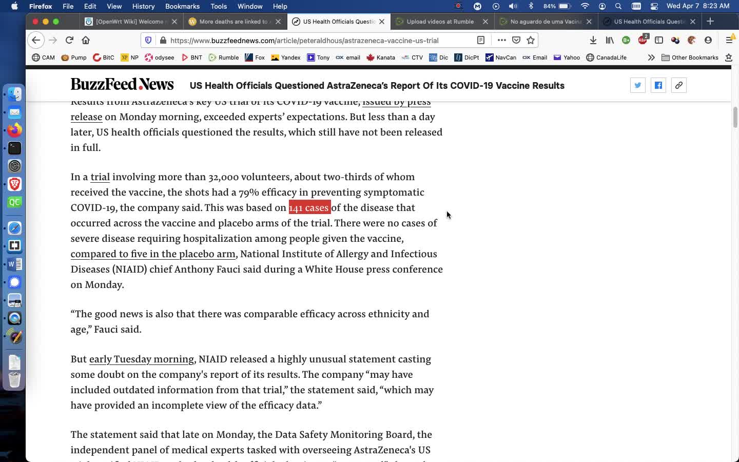Open the Other Bookmarks folder
739x462 pixels.
[x=690, y=57]
